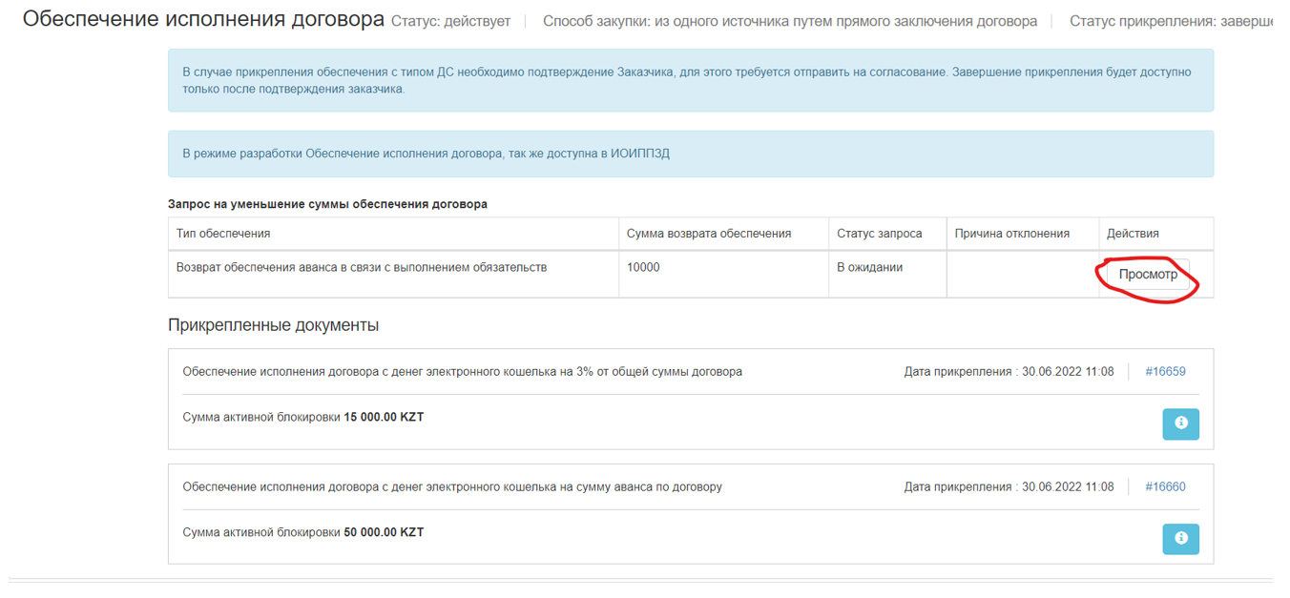Click the 'Возврат обеспечения аванса' row text

362,268
